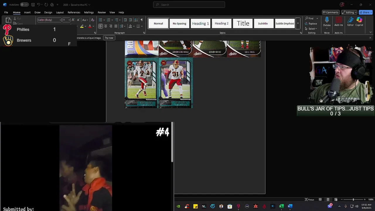The image size is (375, 211).
Task: Switch to the Layout tab
Action: pos(60,12)
